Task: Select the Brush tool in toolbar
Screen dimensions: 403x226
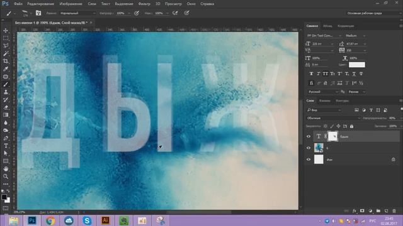Action: [6, 84]
